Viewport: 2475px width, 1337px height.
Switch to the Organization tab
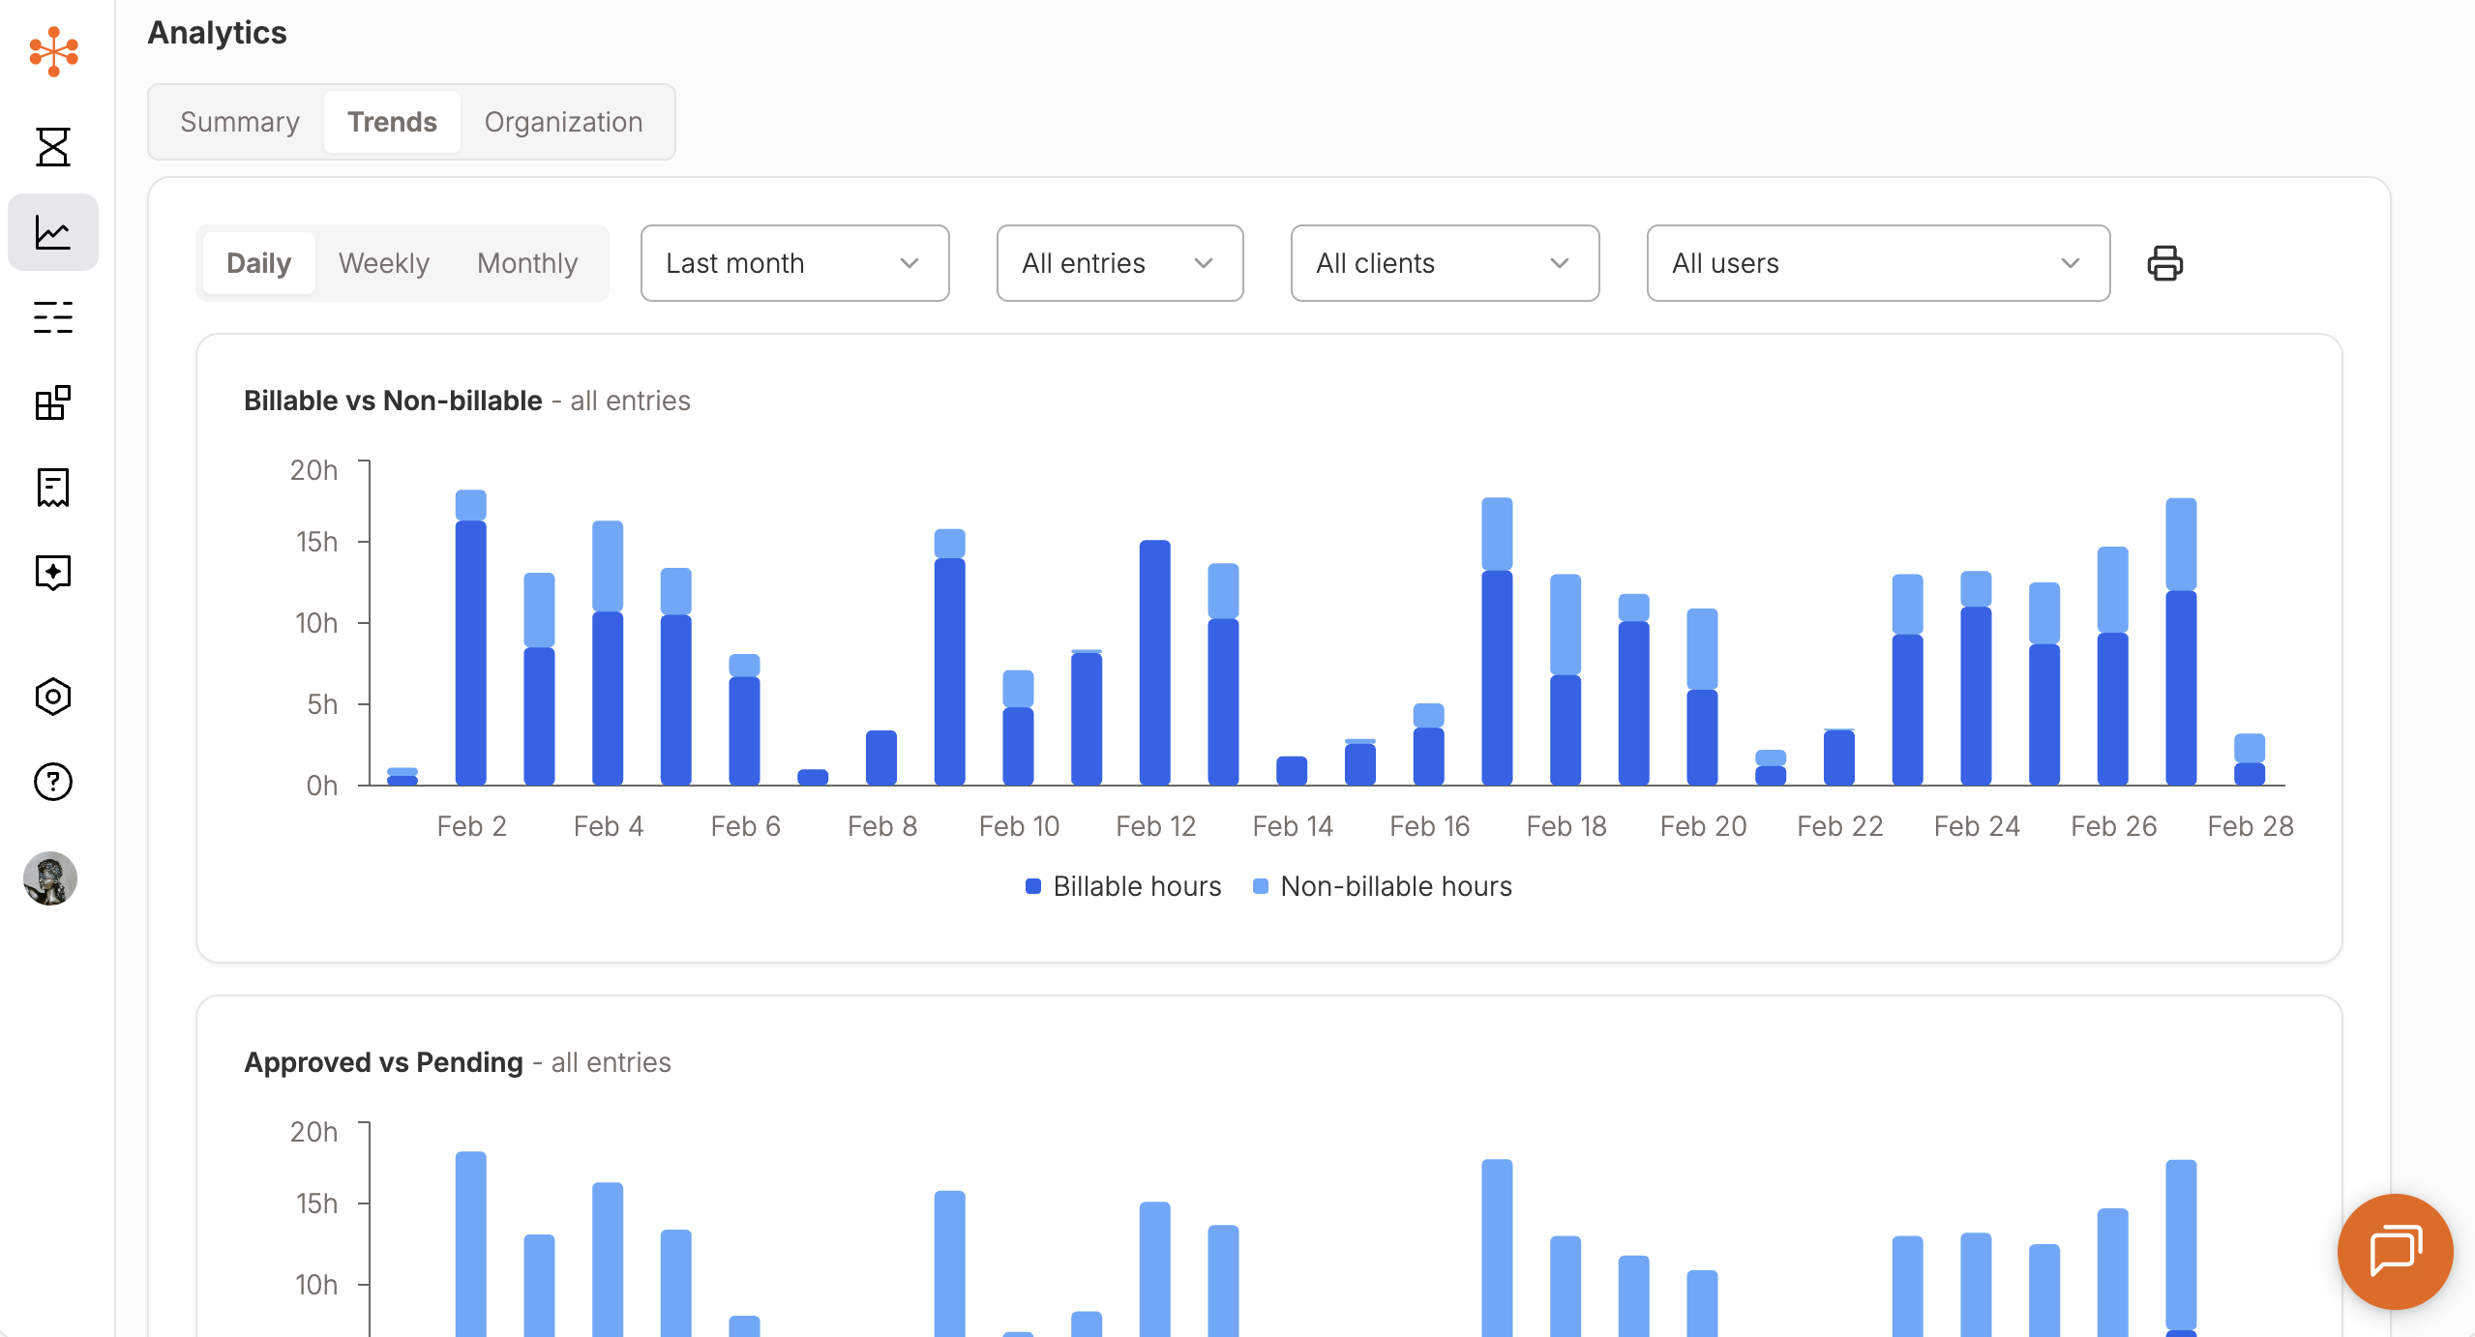pos(563,122)
